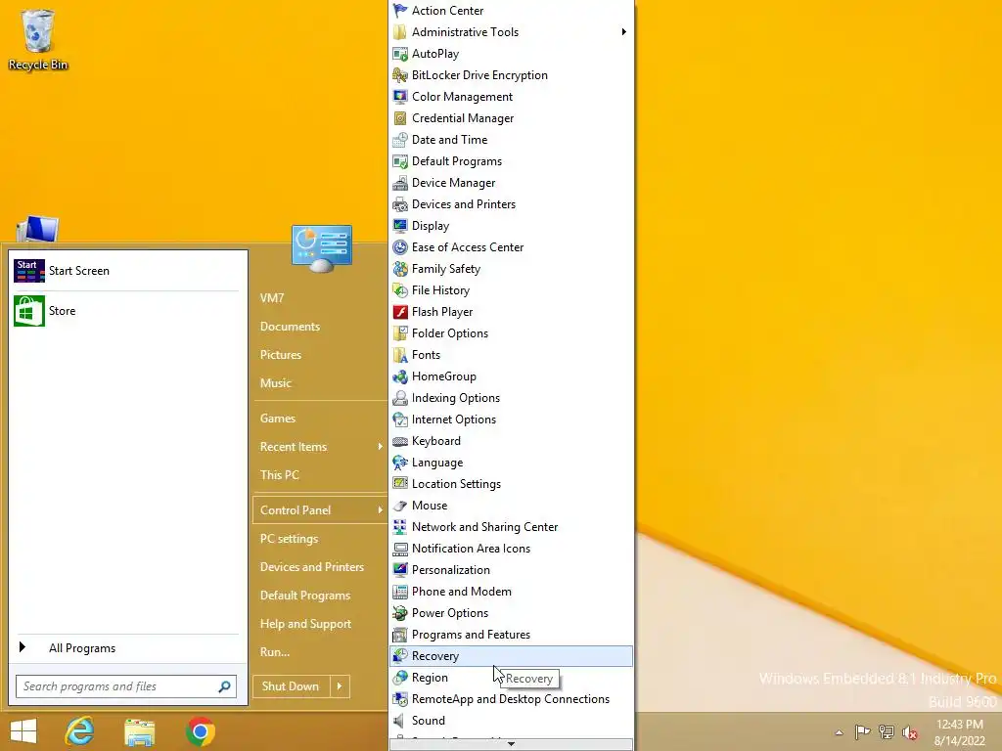1002x751 pixels.
Task: Click the Fonts folder icon
Action: coord(400,355)
